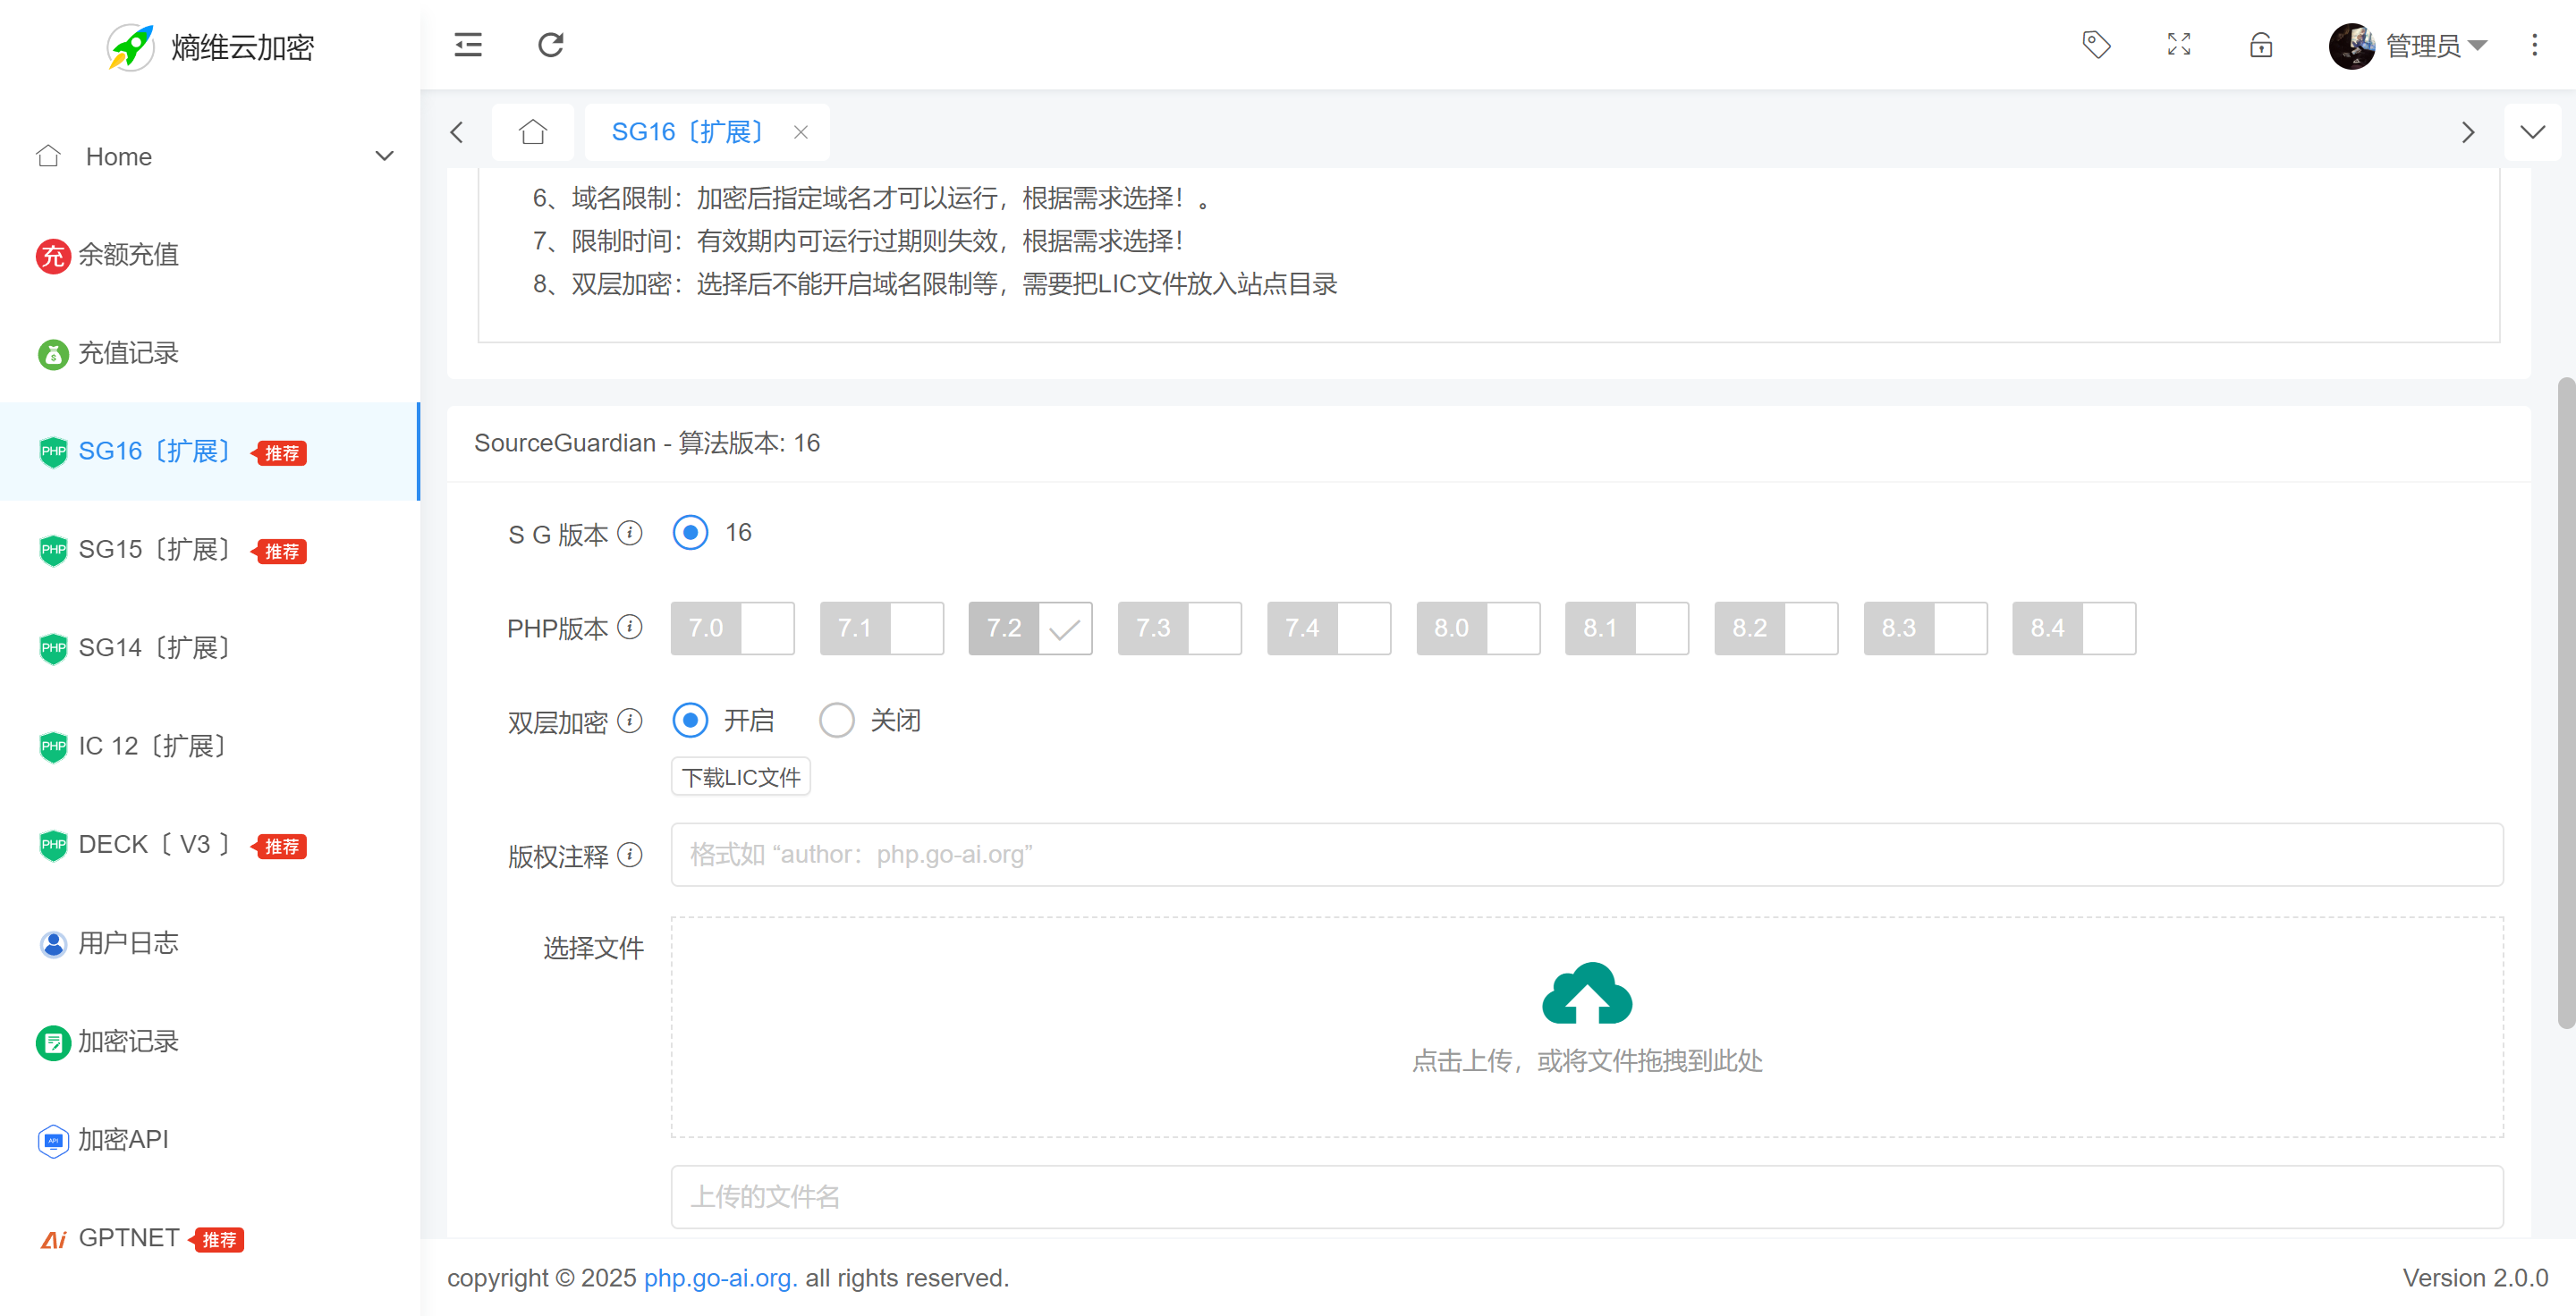Click the 推荐 badge next to SG15
Viewport: 2576px width, 1316px height.
[x=279, y=552]
